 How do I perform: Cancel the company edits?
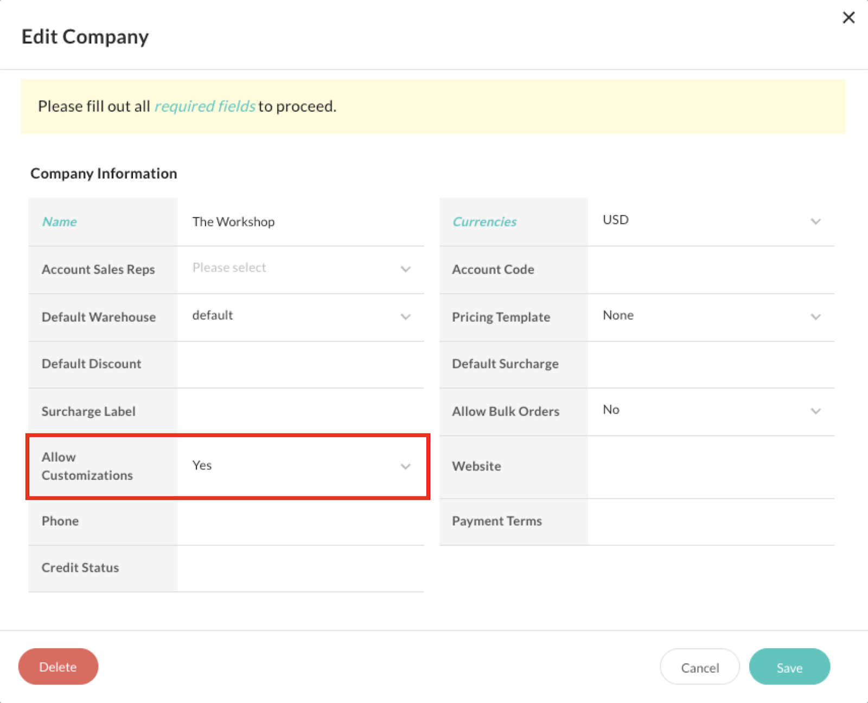click(x=699, y=667)
